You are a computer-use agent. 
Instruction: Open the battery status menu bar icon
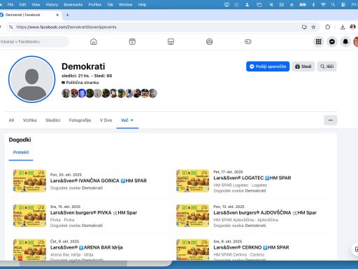(x=303, y=5)
